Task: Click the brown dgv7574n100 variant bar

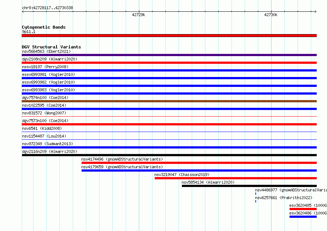Action: click(x=169, y=101)
